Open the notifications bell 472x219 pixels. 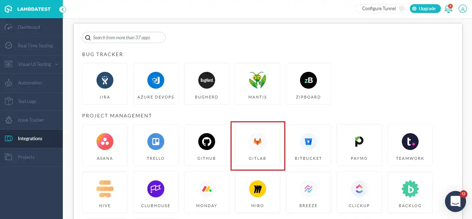point(448,9)
